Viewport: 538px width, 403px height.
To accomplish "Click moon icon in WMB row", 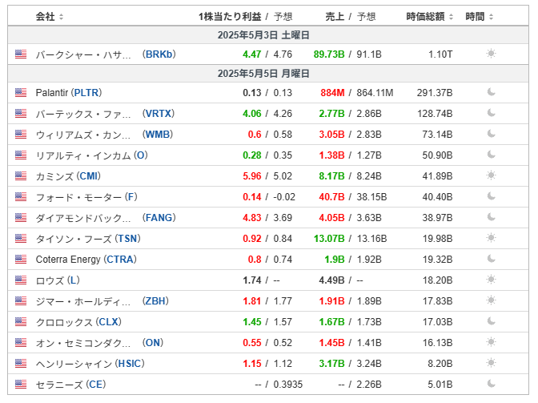I will tap(491, 134).
